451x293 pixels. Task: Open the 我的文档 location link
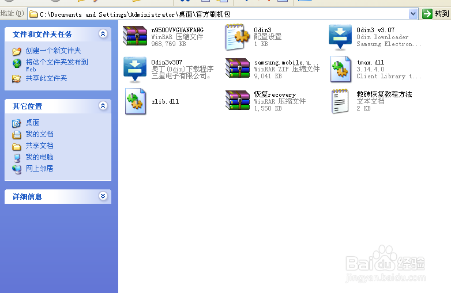click(39, 134)
